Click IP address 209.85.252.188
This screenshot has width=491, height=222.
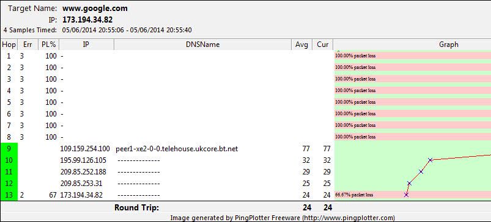point(83,172)
